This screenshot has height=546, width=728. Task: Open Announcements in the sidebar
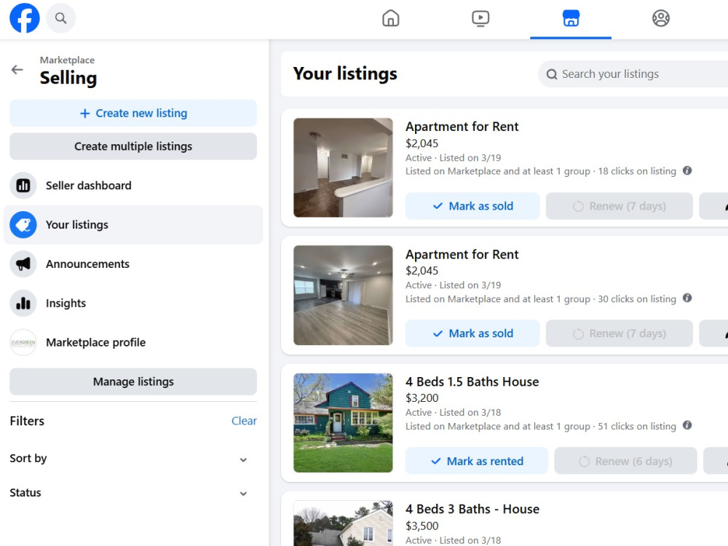[x=133, y=264]
